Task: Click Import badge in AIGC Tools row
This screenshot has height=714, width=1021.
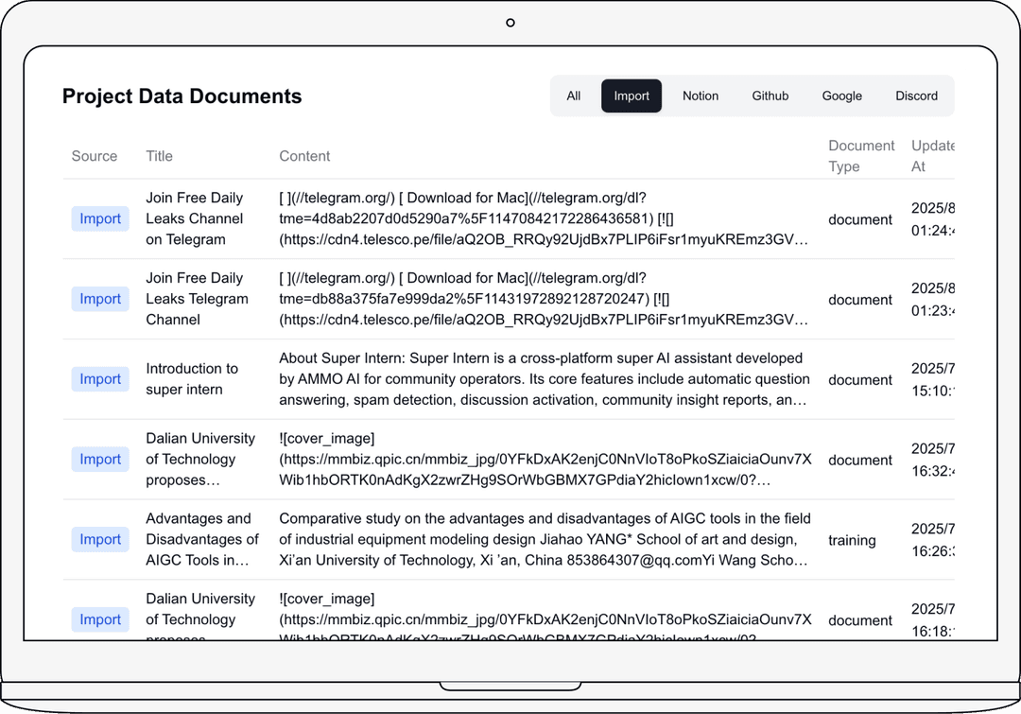Action: click(100, 539)
